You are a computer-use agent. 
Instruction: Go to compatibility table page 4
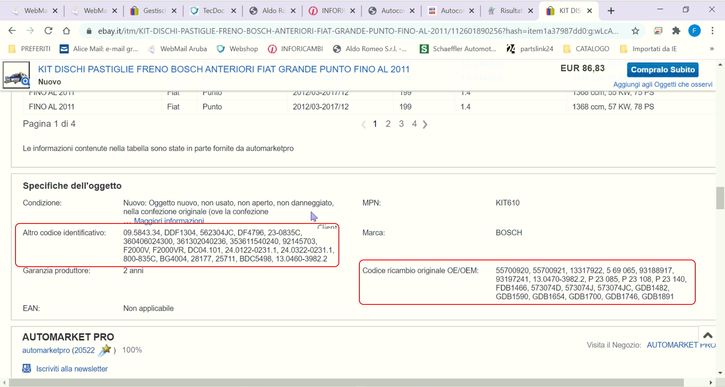[x=414, y=124]
